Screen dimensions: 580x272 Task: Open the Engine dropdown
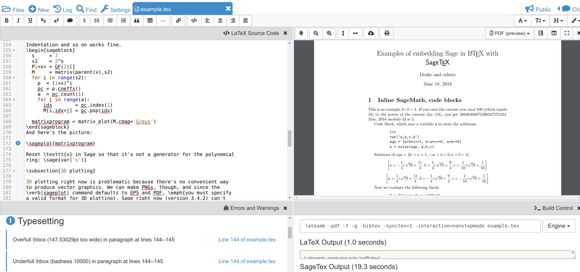click(x=559, y=226)
